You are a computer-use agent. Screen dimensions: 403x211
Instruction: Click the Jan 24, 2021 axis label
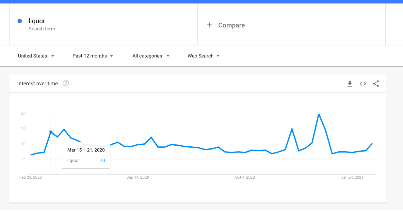(x=352, y=177)
